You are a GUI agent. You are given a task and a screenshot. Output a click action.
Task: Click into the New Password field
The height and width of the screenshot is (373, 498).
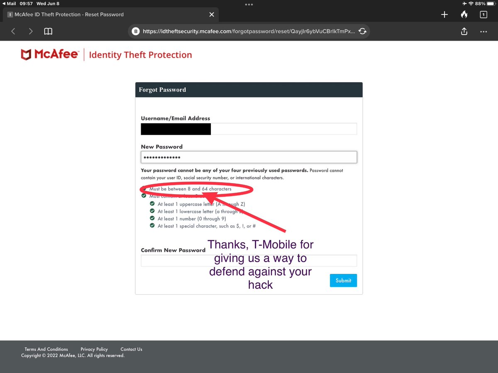[249, 157]
